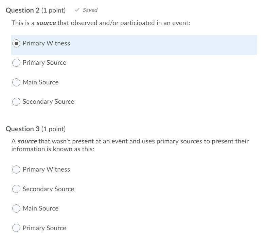This screenshot has width=265, height=239.
Task: Select Primary Witness radio button in Question 3
Action: coord(16,170)
